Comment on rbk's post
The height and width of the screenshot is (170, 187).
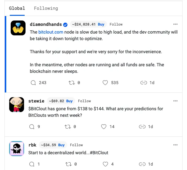32,164
